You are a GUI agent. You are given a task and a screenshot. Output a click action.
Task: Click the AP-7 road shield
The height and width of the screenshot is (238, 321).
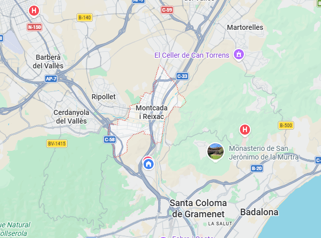pos(51,78)
